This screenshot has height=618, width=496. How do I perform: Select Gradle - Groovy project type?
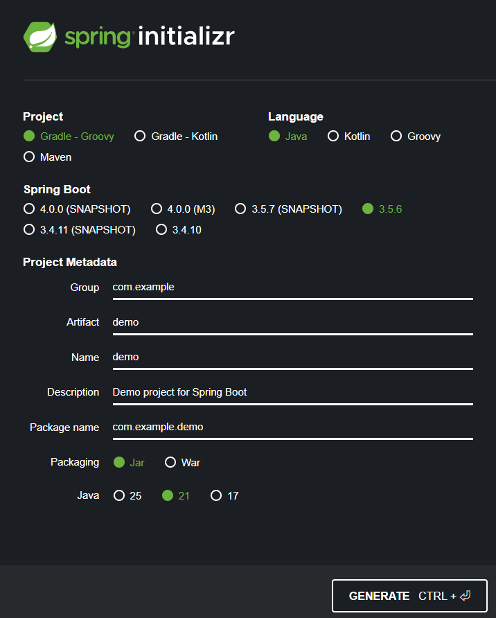click(69, 136)
